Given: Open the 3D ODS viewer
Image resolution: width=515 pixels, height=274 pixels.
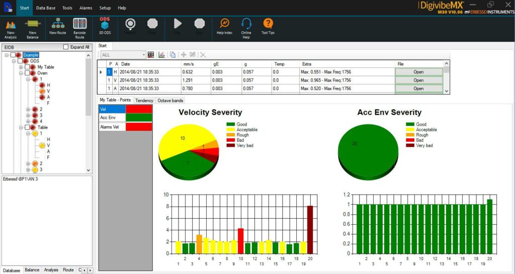Looking at the screenshot, I should (105, 26).
